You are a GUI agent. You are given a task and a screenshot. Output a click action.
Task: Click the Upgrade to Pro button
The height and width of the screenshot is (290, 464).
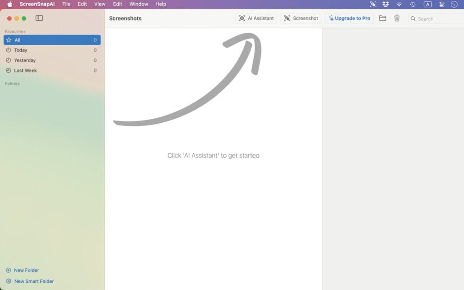click(349, 19)
